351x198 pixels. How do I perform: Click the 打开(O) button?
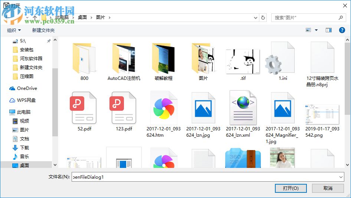pyautogui.click(x=291, y=188)
